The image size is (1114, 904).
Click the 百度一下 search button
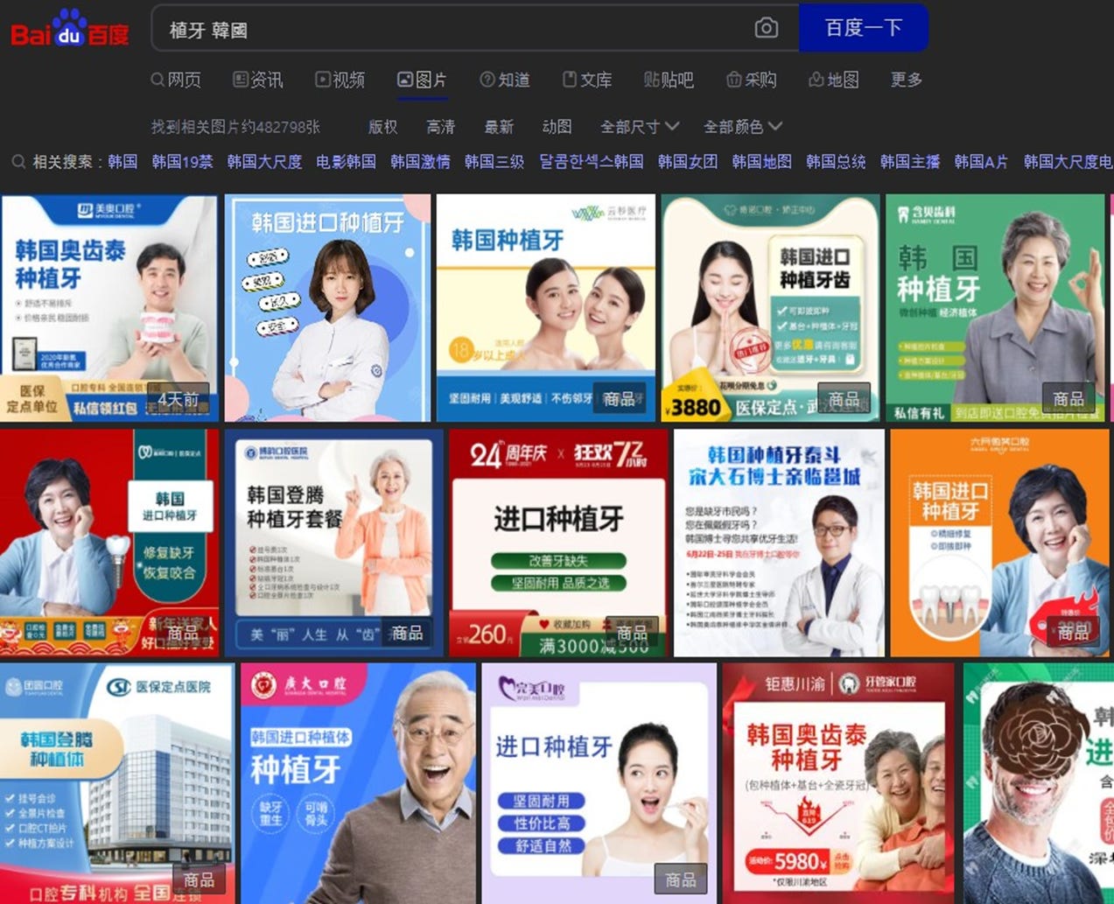[863, 28]
